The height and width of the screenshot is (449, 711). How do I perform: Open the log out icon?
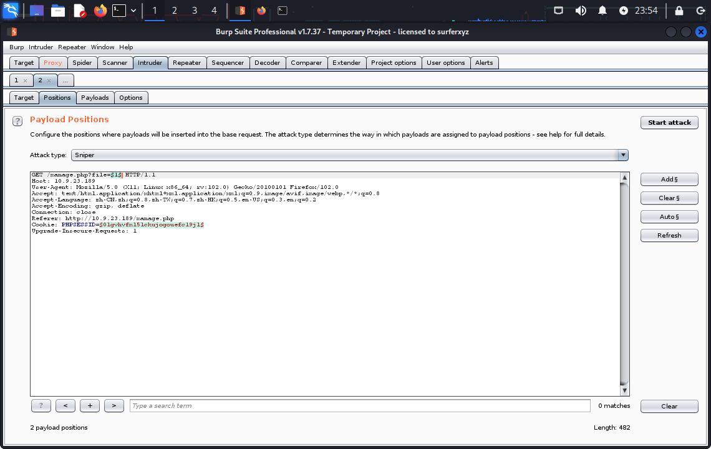700,11
